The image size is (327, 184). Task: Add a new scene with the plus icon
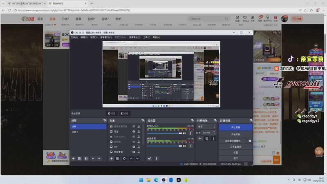pos(73,158)
